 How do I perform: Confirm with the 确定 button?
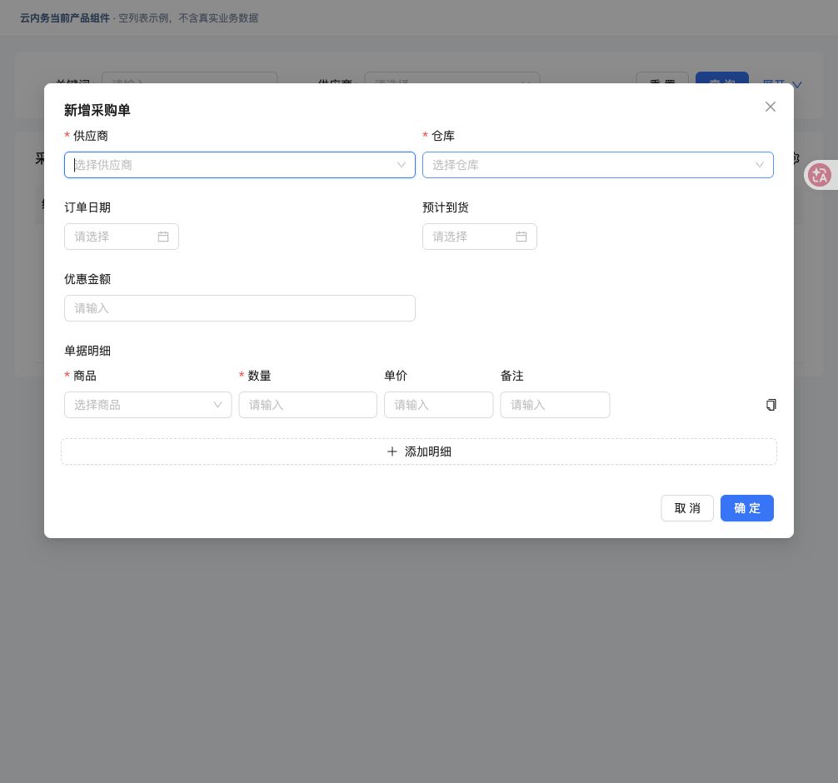click(x=746, y=508)
